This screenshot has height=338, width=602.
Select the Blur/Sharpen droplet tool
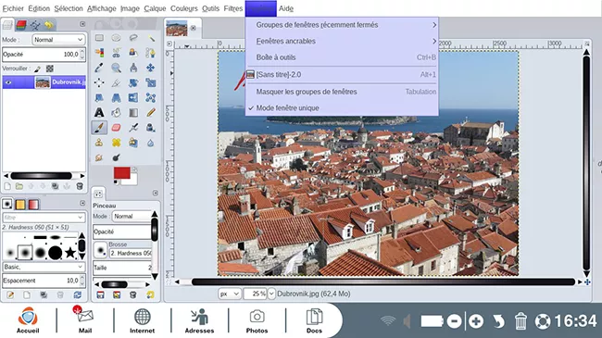point(150,143)
